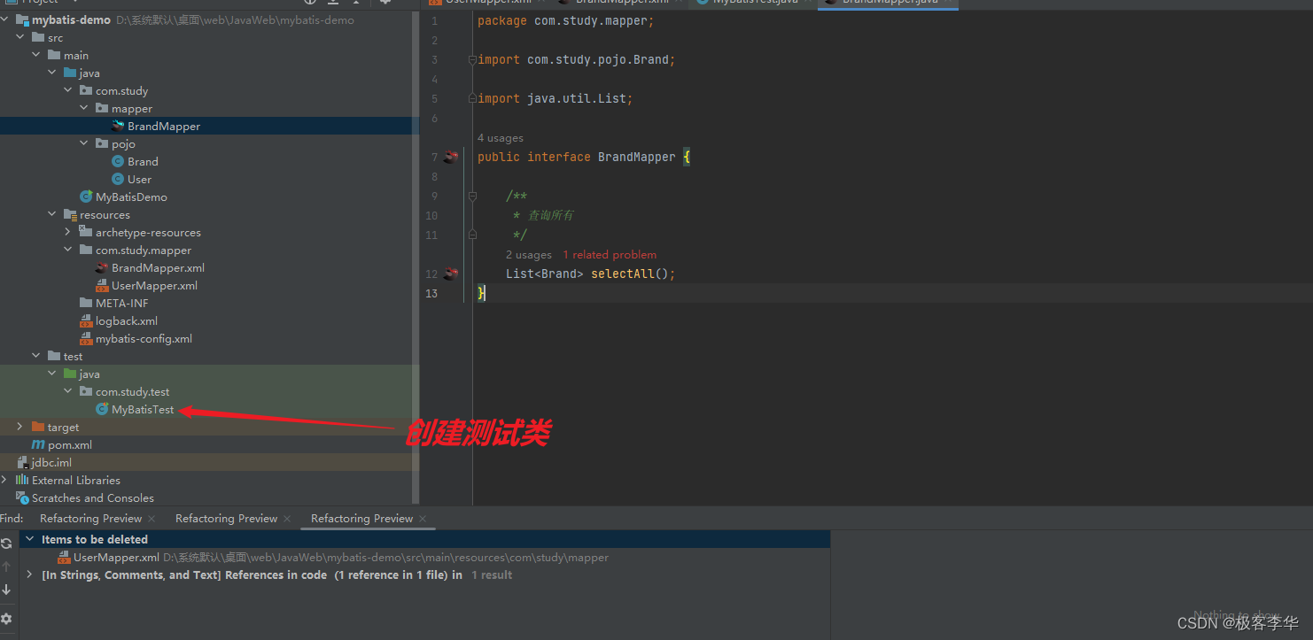The width and height of the screenshot is (1313, 640).
Task: Click the rerun refresh icon in Find panel
Action: (7, 544)
